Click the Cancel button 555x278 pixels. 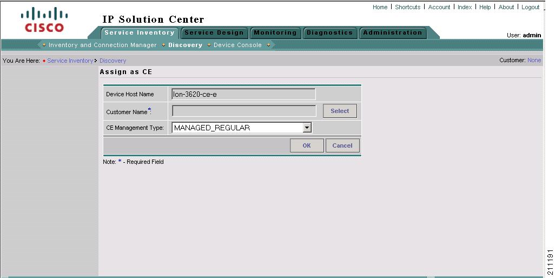342,145
